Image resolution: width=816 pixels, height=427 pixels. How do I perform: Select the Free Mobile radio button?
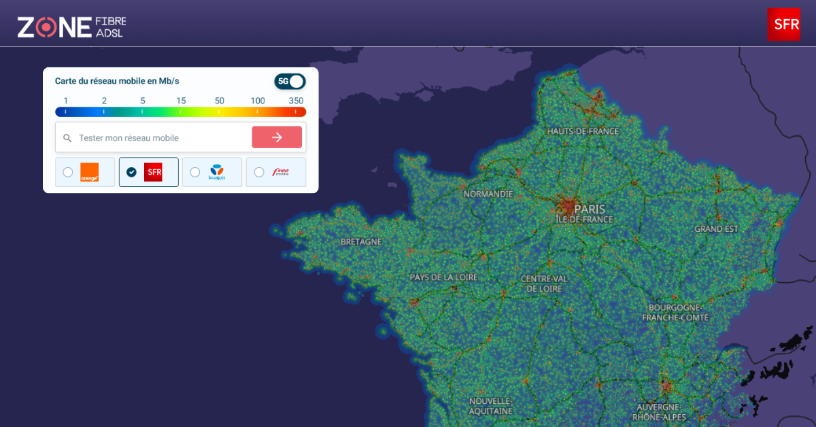pyautogui.click(x=258, y=172)
